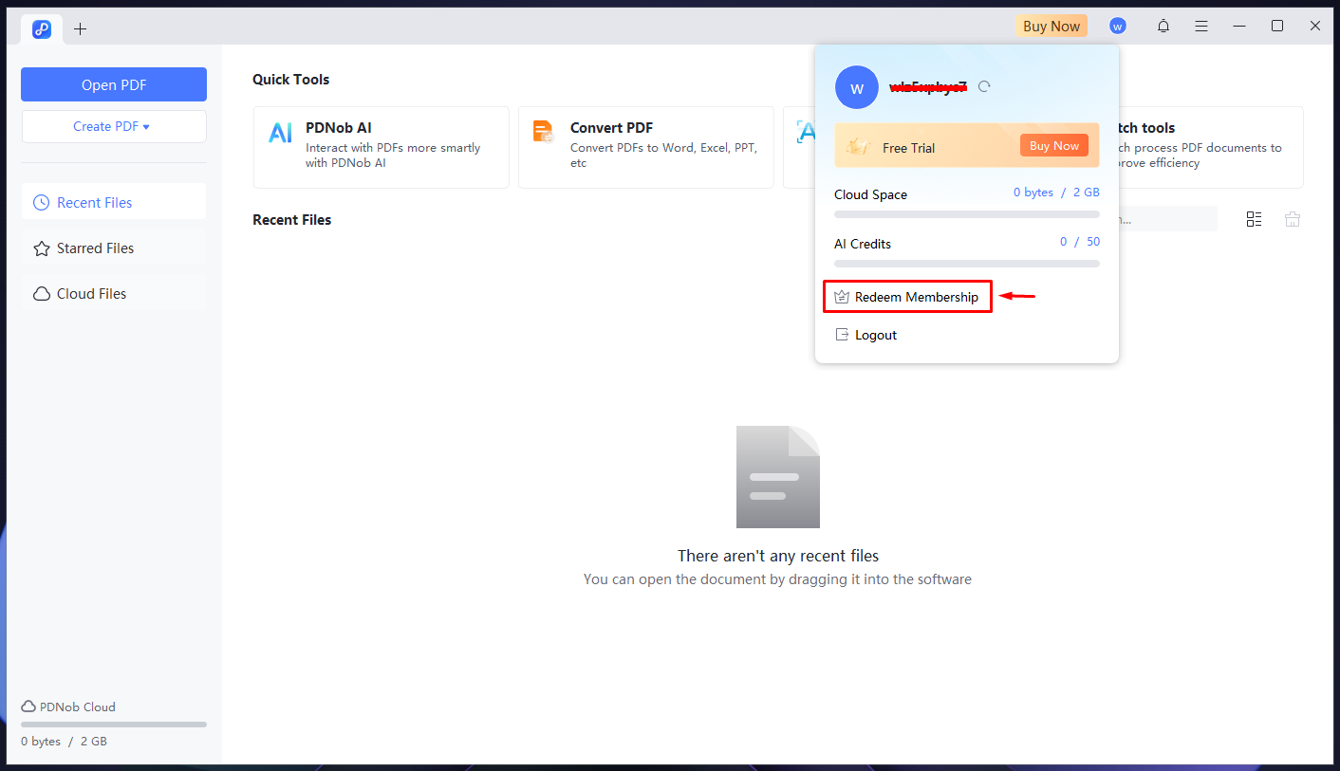Click the 'There aren't any recent files' message

pos(778,556)
